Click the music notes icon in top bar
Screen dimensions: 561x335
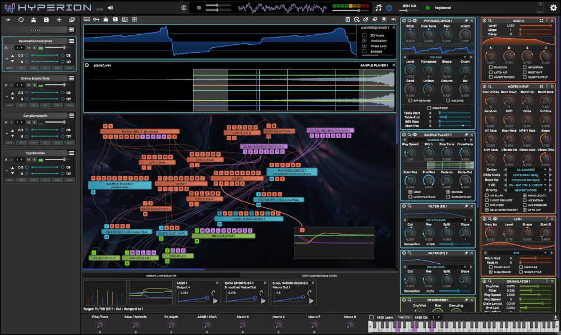379,8
